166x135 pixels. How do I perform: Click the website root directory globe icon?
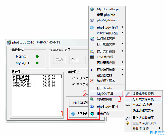pyautogui.click(x=92, y=99)
